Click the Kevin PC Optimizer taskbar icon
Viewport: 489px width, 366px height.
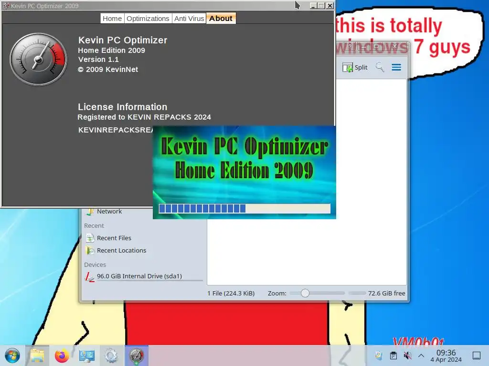click(136, 356)
